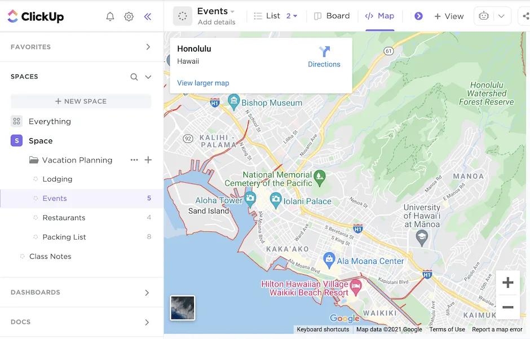Image resolution: width=530 pixels, height=339 pixels.
Task: Switch to the List view tab
Action: [267, 16]
